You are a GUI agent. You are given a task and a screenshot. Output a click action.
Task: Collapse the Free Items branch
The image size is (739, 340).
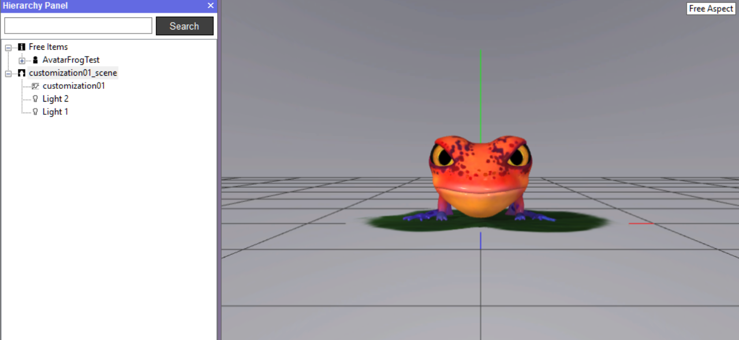pos(8,47)
